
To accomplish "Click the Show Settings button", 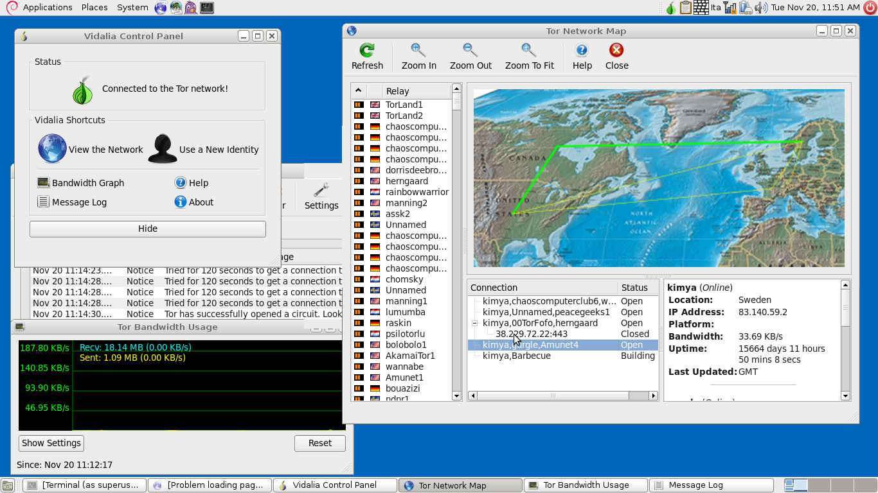I will (51, 443).
